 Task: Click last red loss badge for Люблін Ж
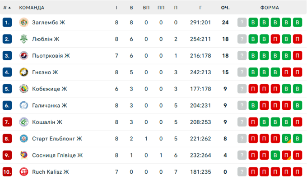297,39
